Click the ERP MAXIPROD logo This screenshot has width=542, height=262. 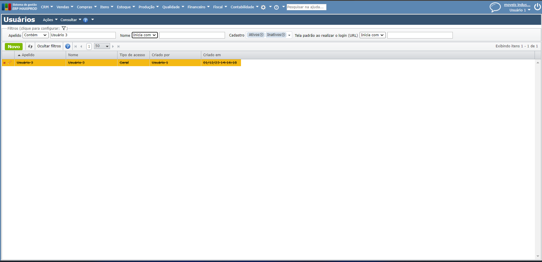(x=19, y=7)
